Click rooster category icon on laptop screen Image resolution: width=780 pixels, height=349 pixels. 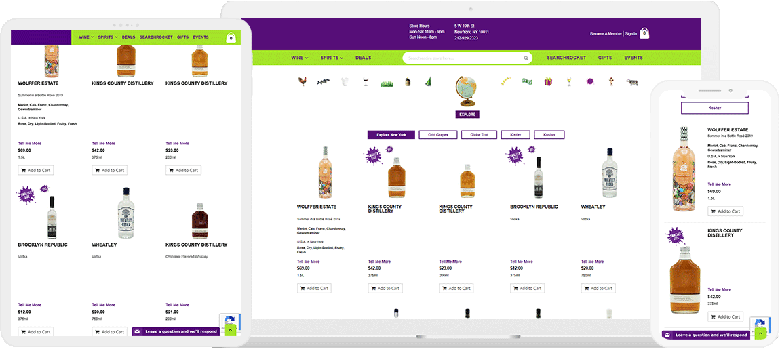click(x=302, y=81)
